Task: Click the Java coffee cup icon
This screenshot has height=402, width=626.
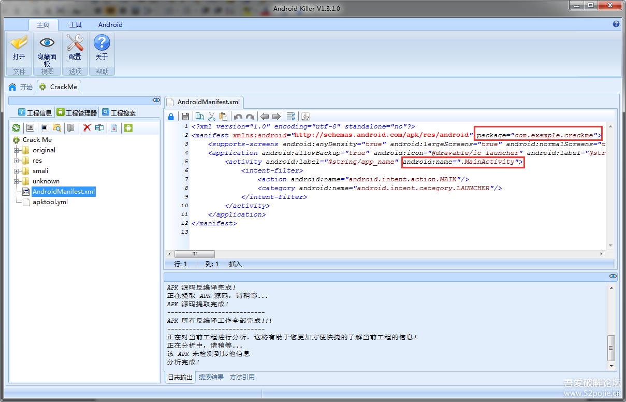Action: (x=305, y=117)
